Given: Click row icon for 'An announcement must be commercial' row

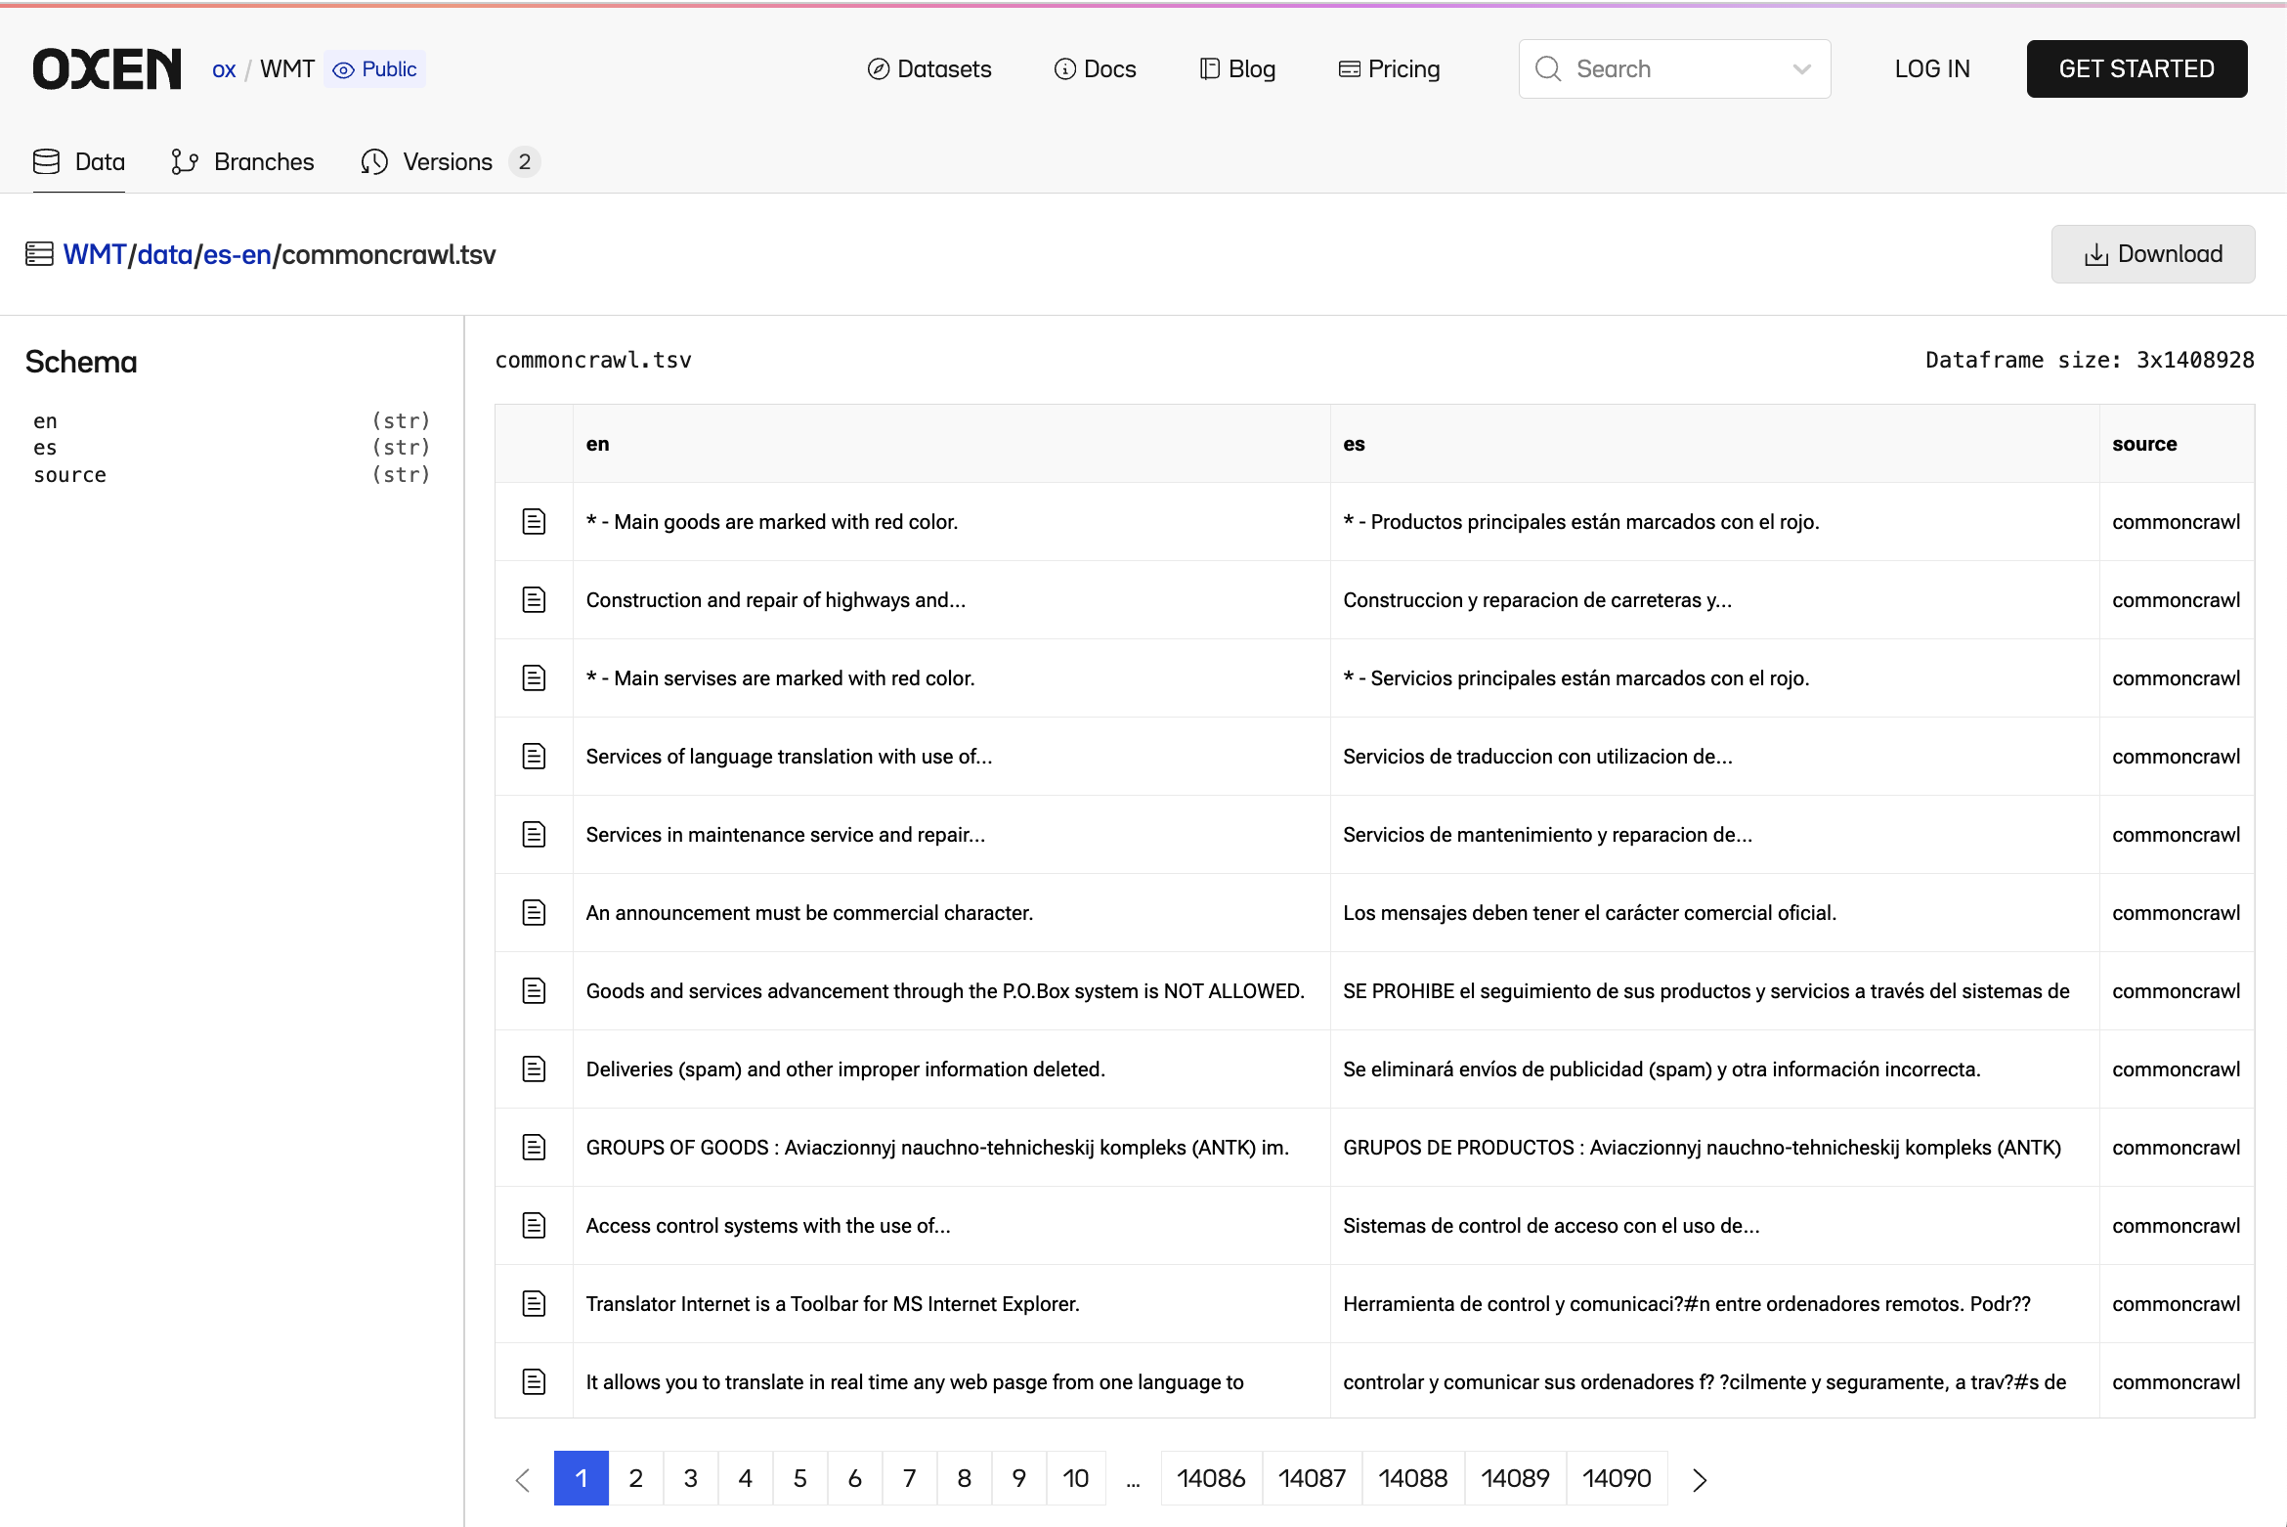Looking at the screenshot, I should tap(534, 912).
